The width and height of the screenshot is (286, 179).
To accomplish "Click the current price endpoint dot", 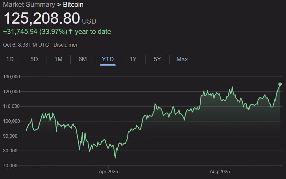I will 280,84.
